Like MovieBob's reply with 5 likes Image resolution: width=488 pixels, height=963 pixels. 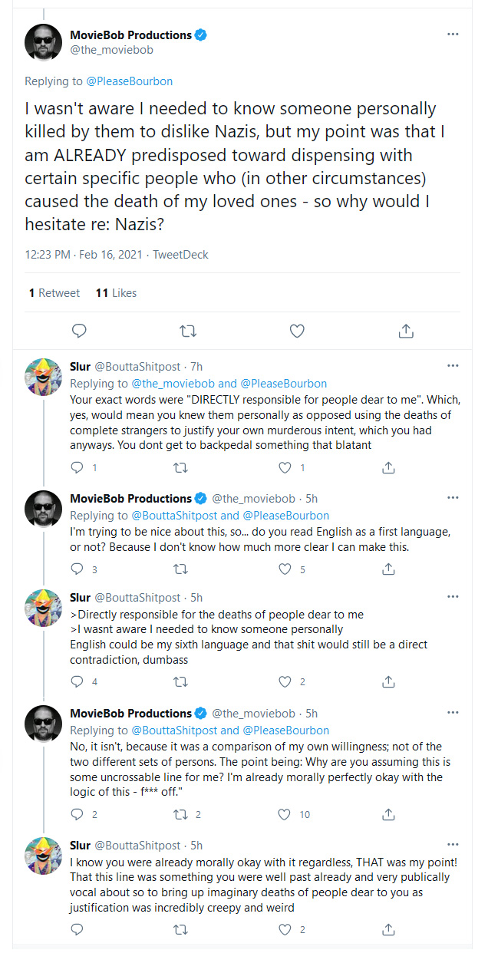pos(285,569)
